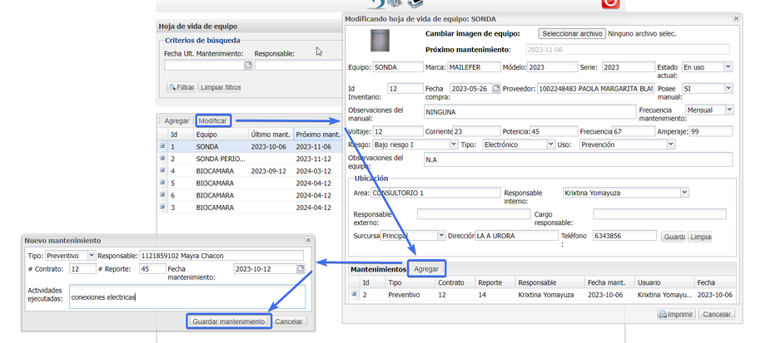Click the Actividades ejecutadas text field
The image size is (766, 343).
pyautogui.click(x=187, y=296)
